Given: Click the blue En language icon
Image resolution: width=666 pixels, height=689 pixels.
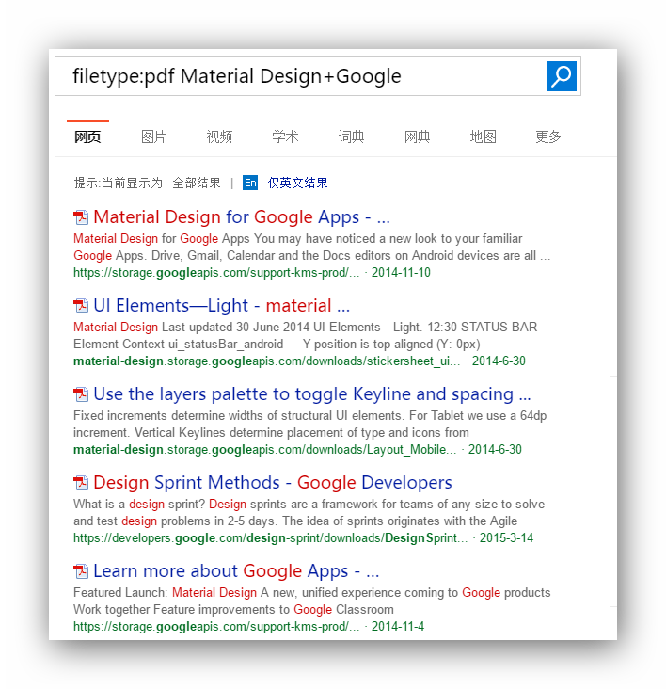Looking at the screenshot, I should pyautogui.click(x=250, y=183).
